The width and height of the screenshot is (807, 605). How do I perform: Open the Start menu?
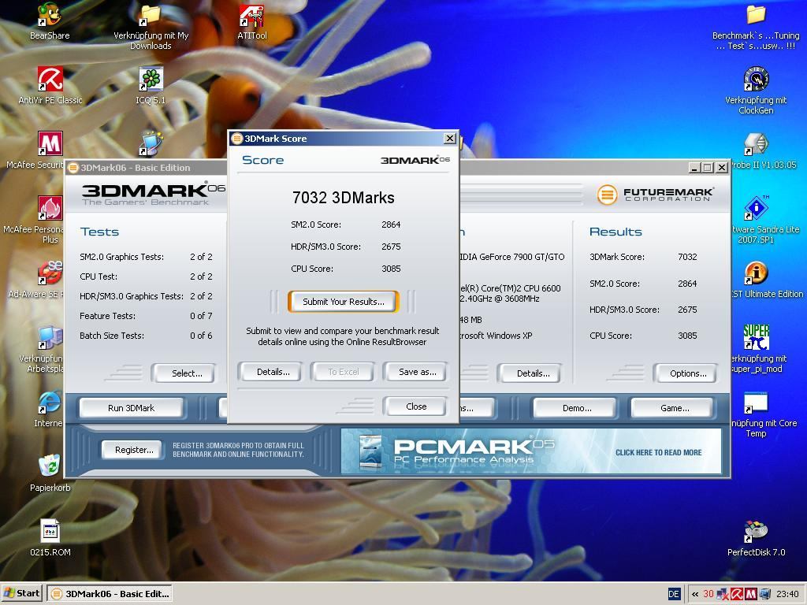point(22,594)
